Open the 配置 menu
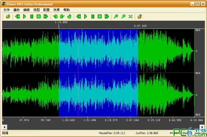Viewport: 207px width, 137px height. coord(47,10)
